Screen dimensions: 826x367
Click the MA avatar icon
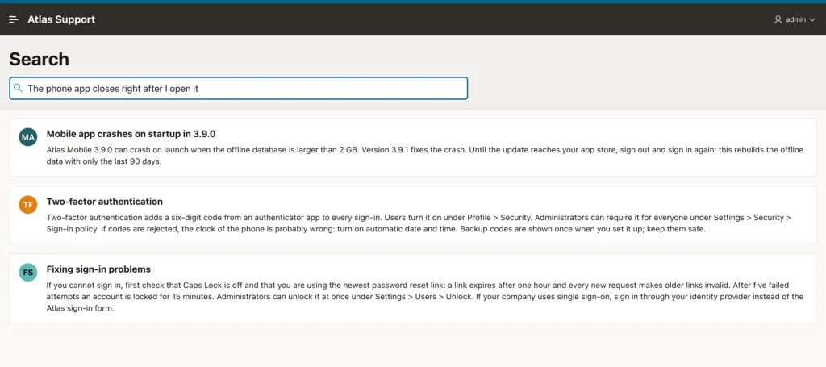[28, 137]
